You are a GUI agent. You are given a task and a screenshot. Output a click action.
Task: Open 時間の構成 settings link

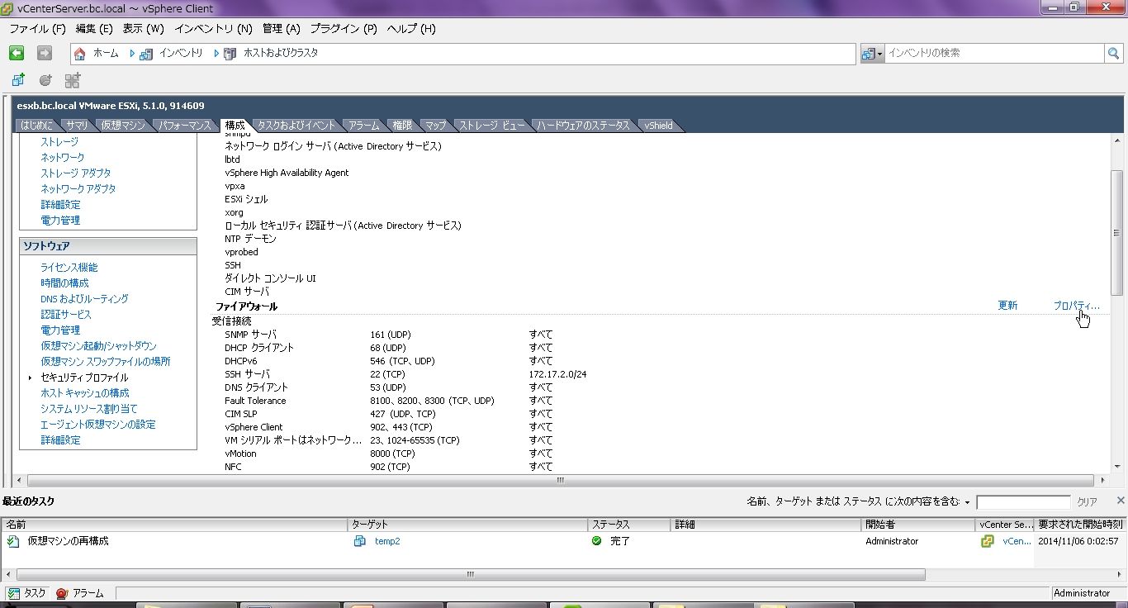pyautogui.click(x=64, y=283)
